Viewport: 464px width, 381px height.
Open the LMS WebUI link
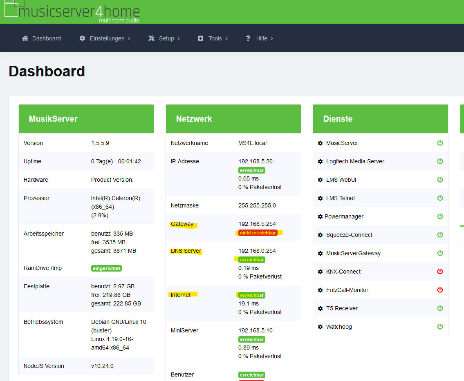point(341,180)
